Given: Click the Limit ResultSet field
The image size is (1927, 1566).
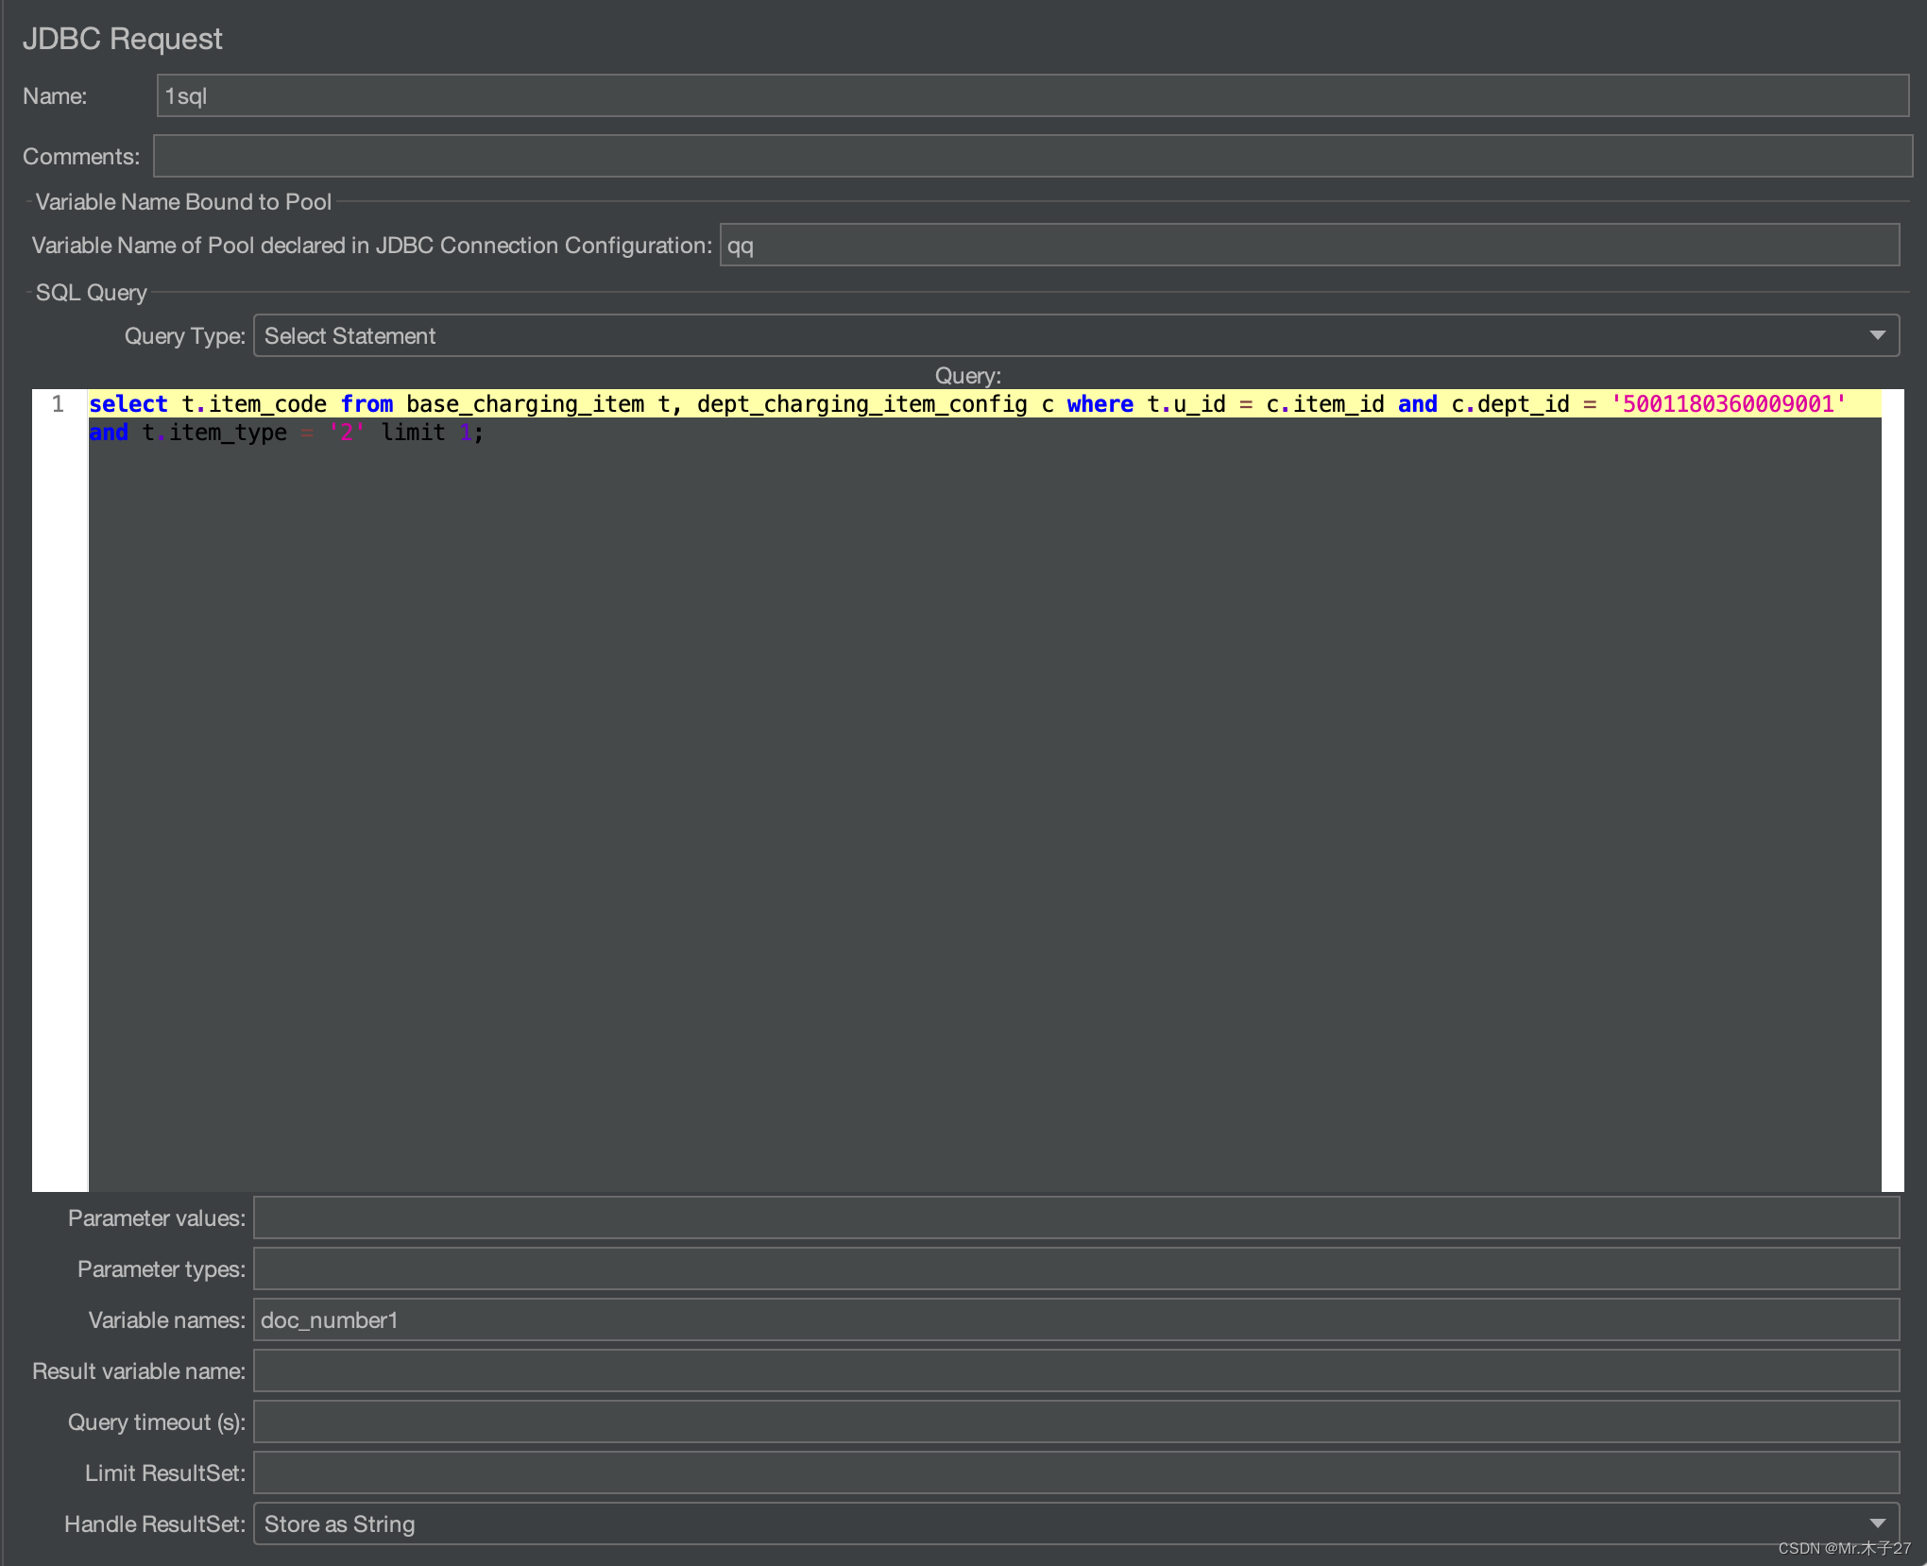Looking at the screenshot, I should coord(1075,1473).
